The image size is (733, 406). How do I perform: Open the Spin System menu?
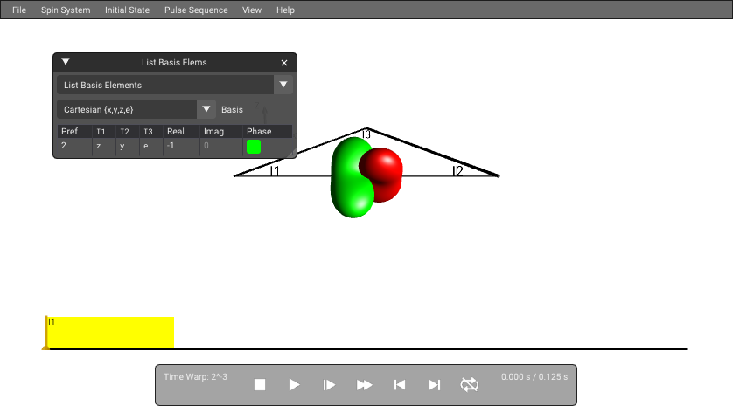pyautogui.click(x=66, y=10)
